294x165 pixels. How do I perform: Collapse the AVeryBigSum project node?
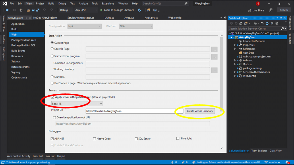[x=231, y=37]
